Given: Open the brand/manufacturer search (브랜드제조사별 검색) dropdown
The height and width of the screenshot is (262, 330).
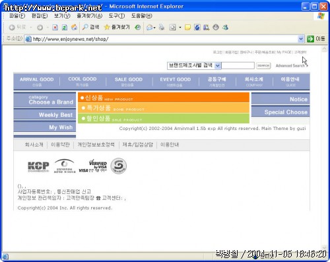Looking at the screenshot, I should pos(193,65).
